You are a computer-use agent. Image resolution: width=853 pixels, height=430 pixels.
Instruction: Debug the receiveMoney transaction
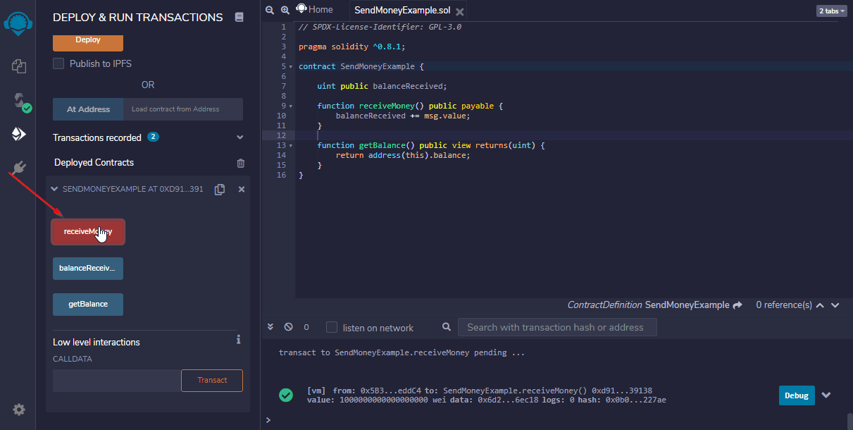(x=797, y=395)
